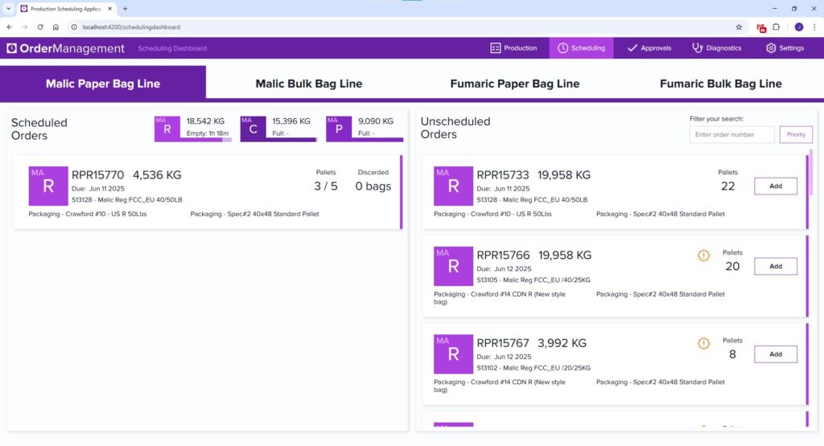Screen dimensions: 824x446
Task: Select the MA P silo tile 9,090 KG
Action: (365, 129)
